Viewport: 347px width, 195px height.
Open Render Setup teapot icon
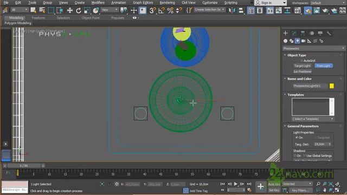tap(308, 10)
